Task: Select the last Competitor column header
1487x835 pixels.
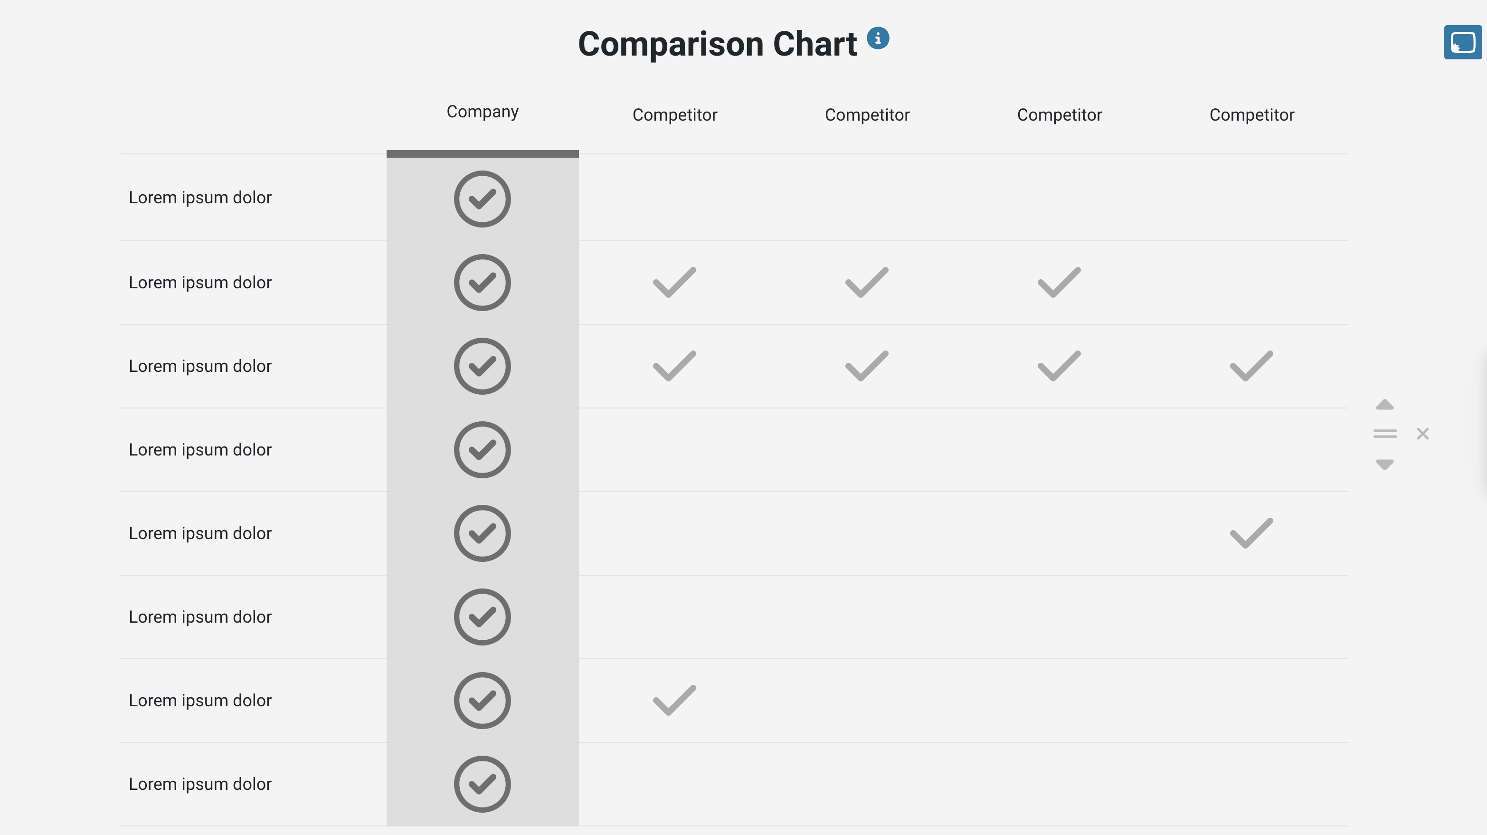Action: 1251,115
